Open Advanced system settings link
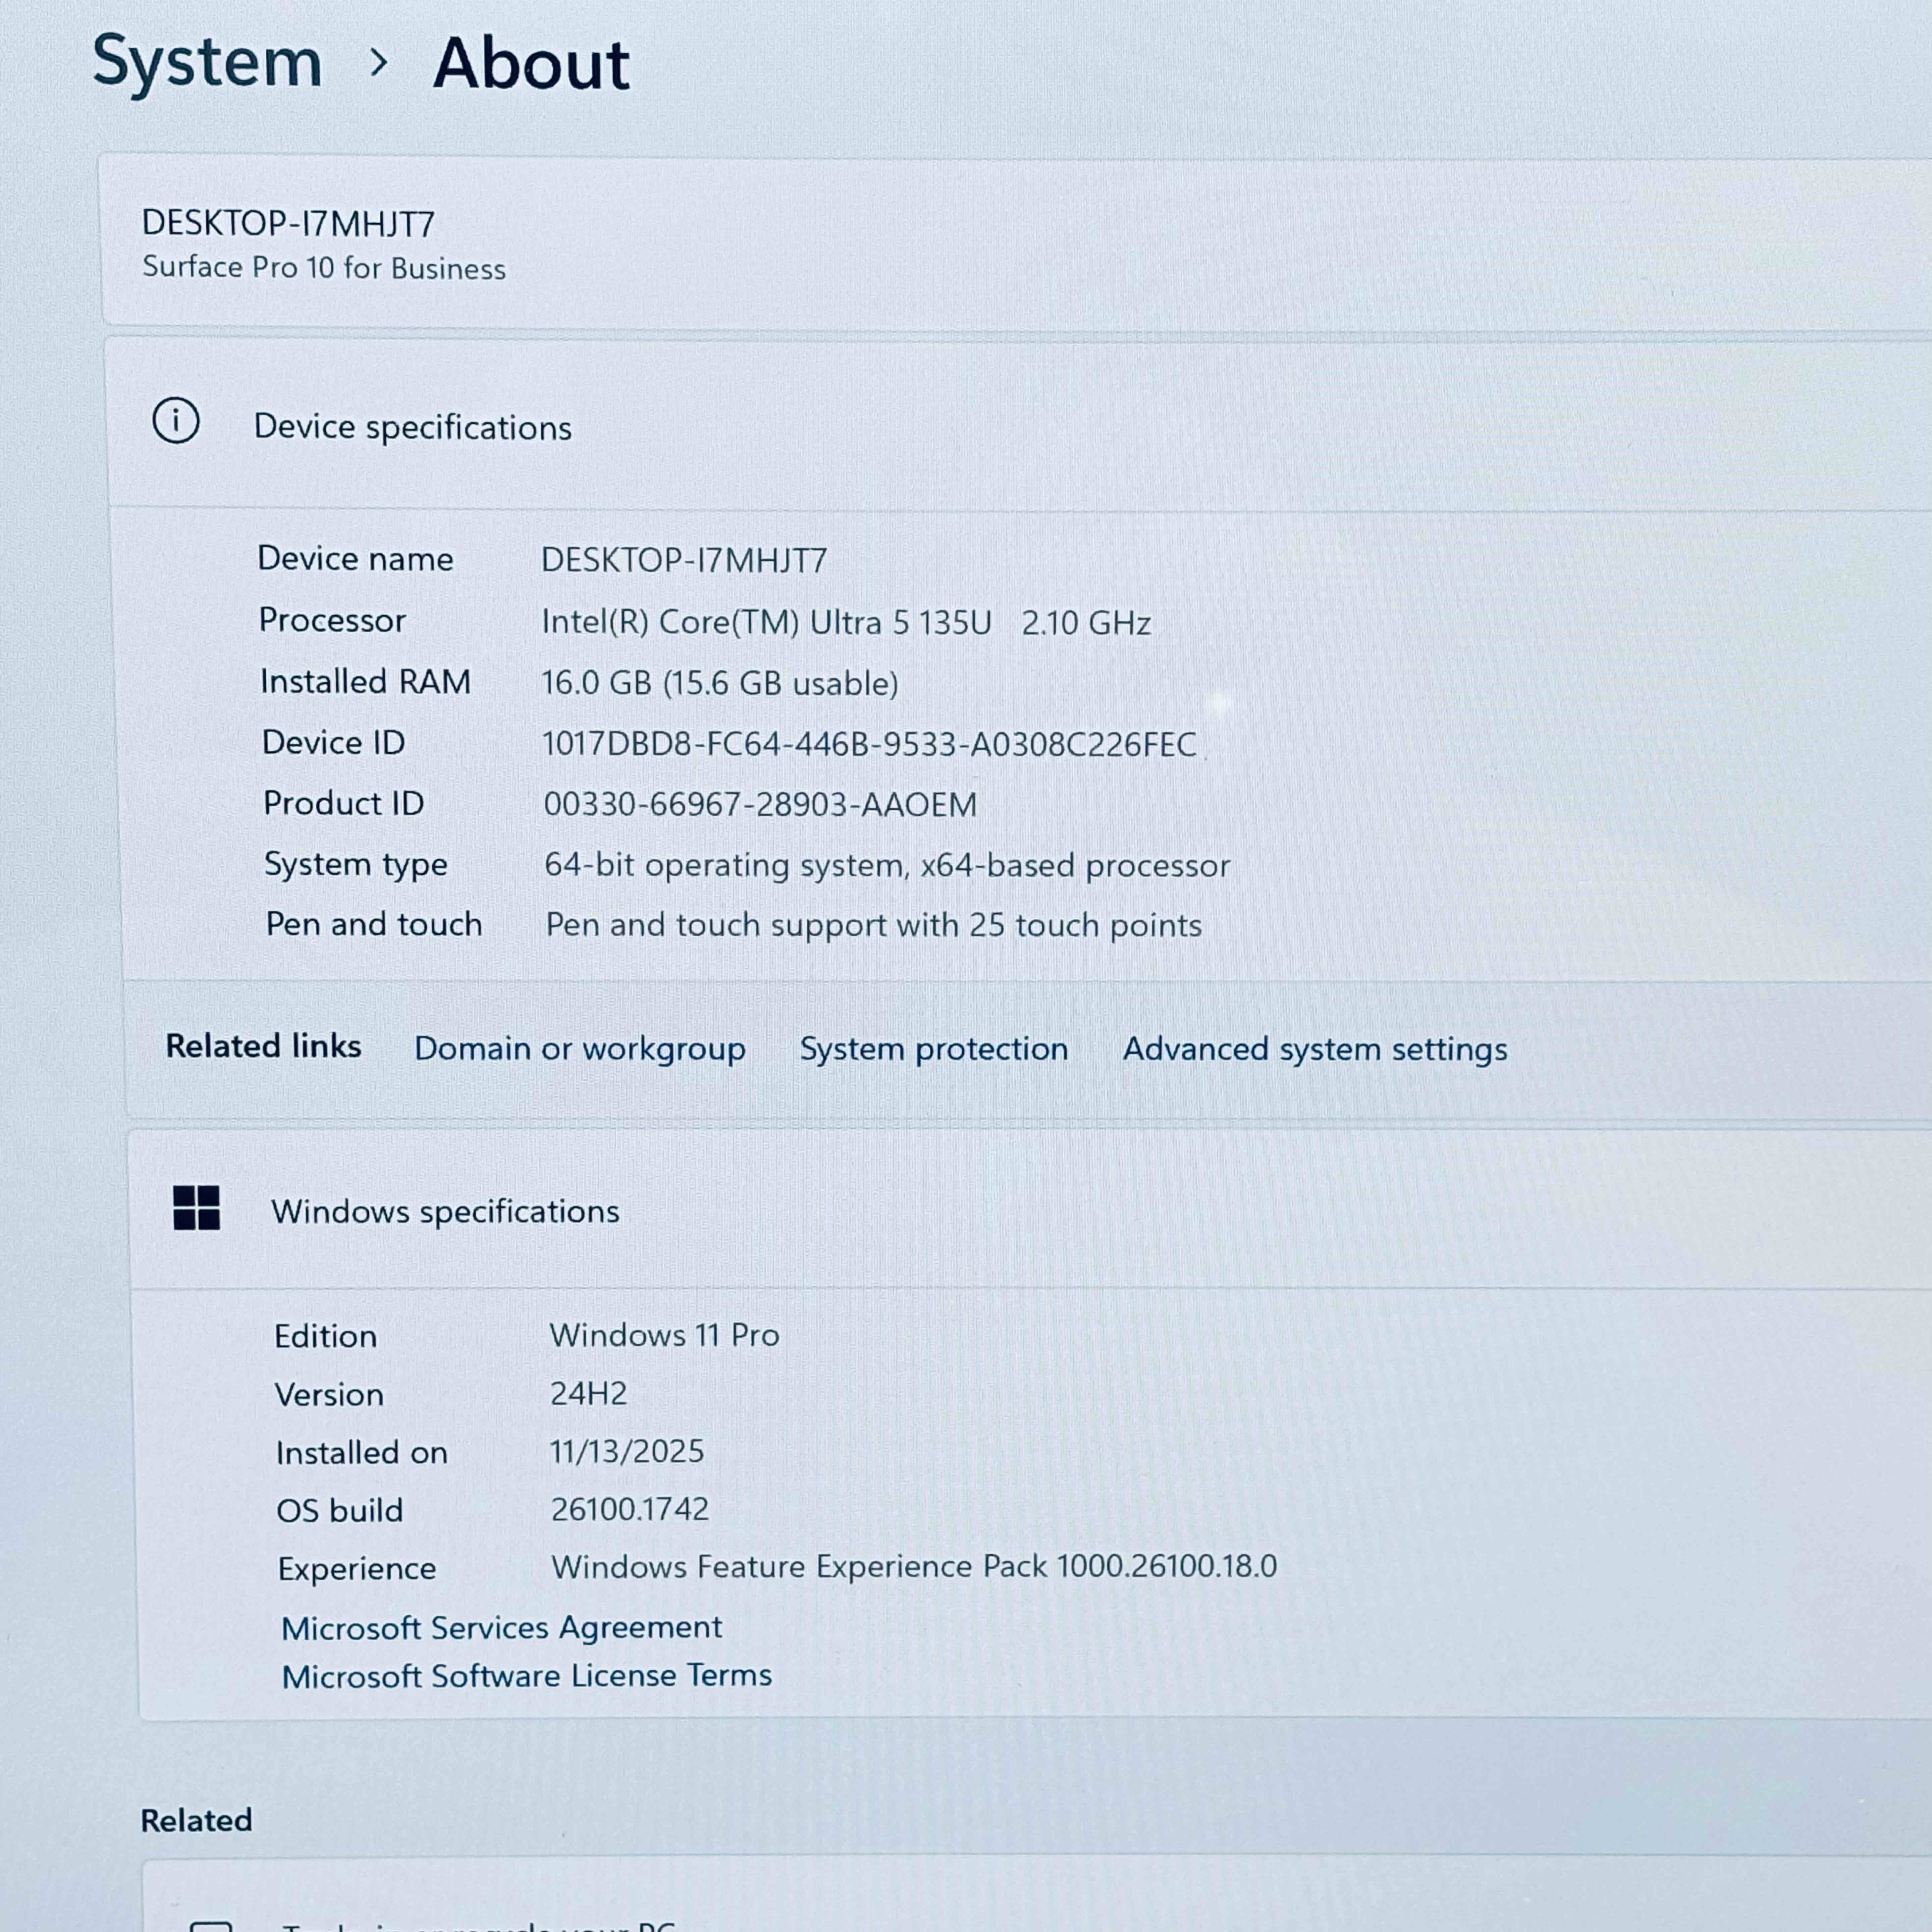The height and width of the screenshot is (1932, 1932). 1314,1049
